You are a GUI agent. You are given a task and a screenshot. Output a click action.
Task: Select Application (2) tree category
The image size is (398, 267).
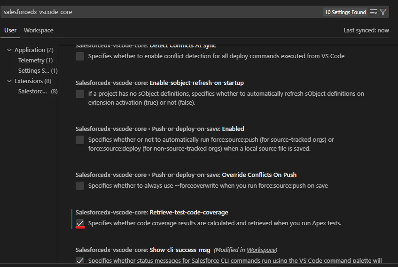tap(34, 50)
